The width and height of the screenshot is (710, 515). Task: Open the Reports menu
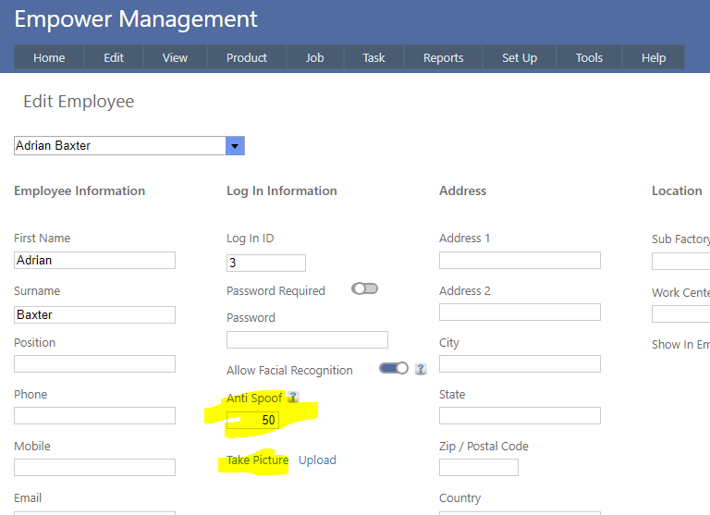(443, 57)
